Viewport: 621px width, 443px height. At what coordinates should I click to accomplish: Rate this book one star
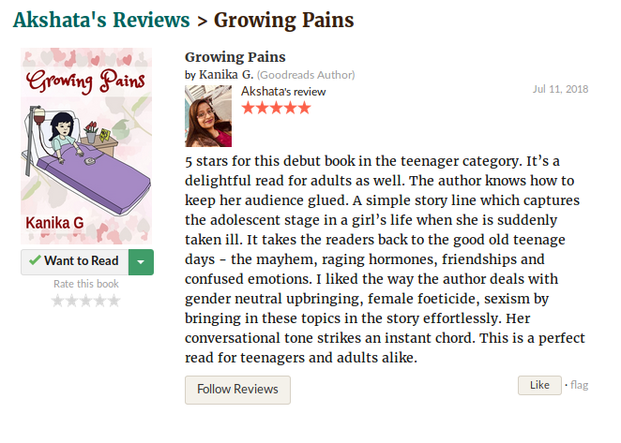point(57,301)
